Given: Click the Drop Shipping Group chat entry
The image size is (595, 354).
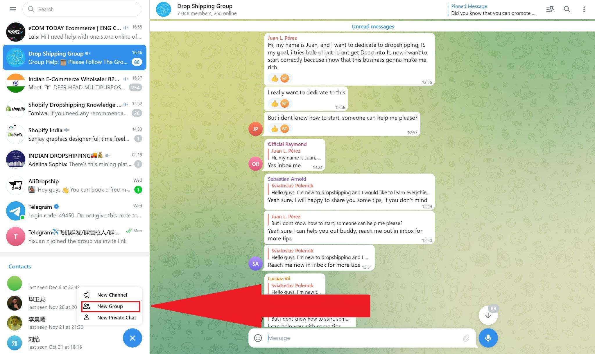Looking at the screenshot, I should click(75, 57).
